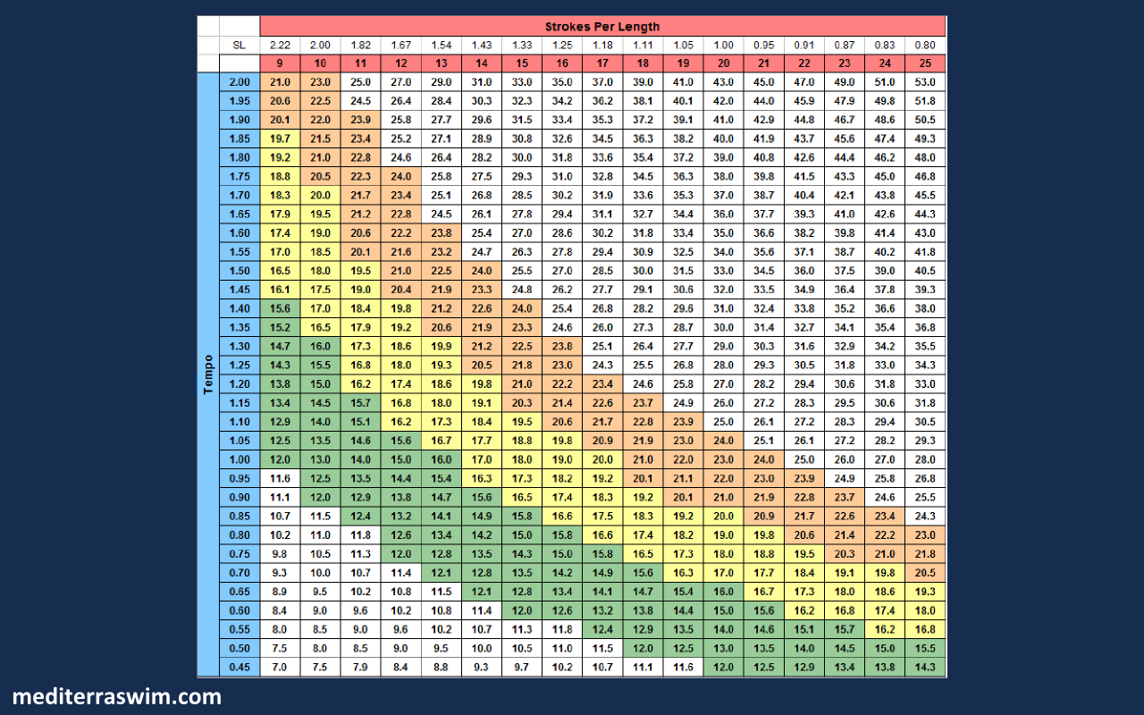Image resolution: width=1144 pixels, height=715 pixels.
Task: Click SL value "2.22" above column 9
Action: [280, 46]
